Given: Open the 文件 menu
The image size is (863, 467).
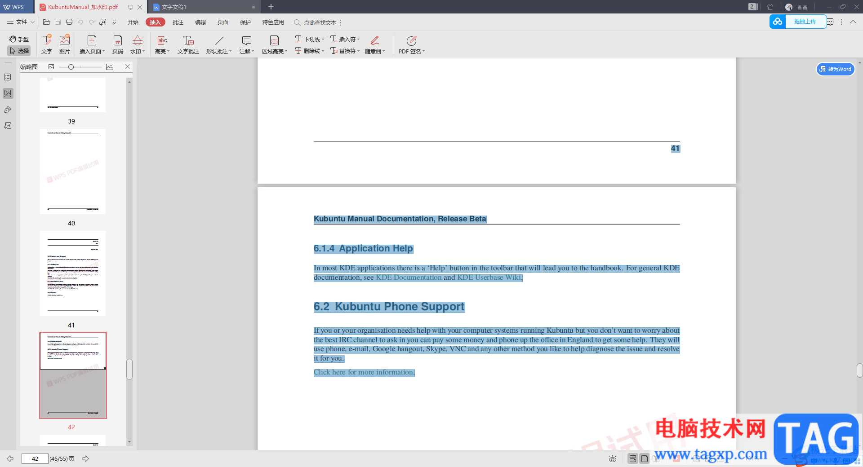Looking at the screenshot, I should (21, 22).
